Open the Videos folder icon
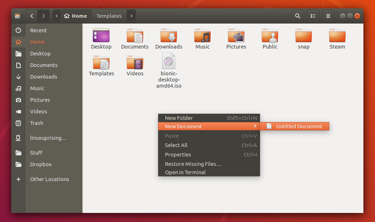 click(x=135, y=62)
